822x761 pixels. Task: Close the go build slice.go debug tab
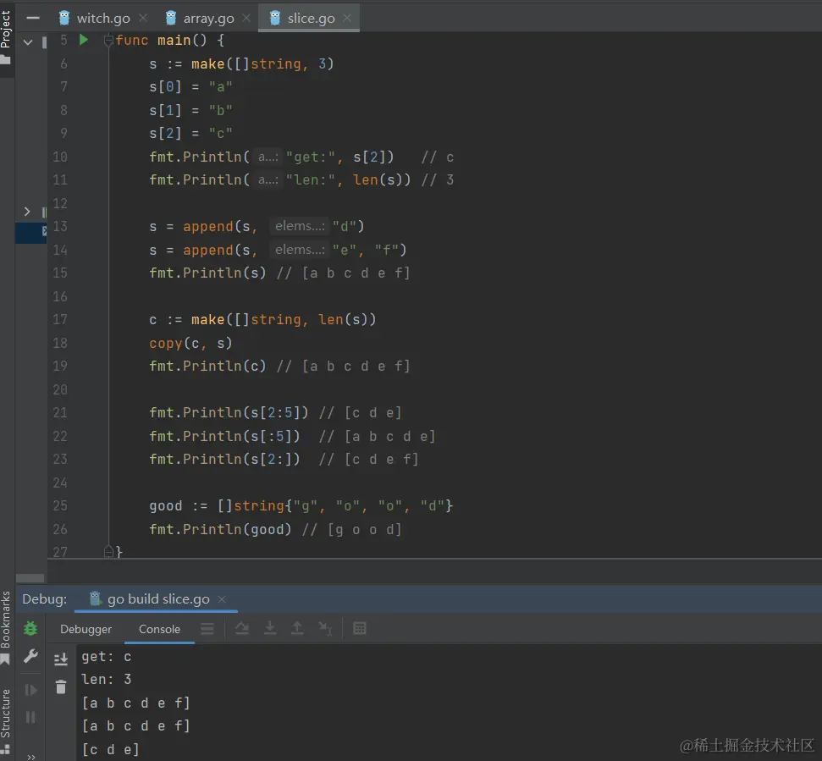(x=222, y=599)
